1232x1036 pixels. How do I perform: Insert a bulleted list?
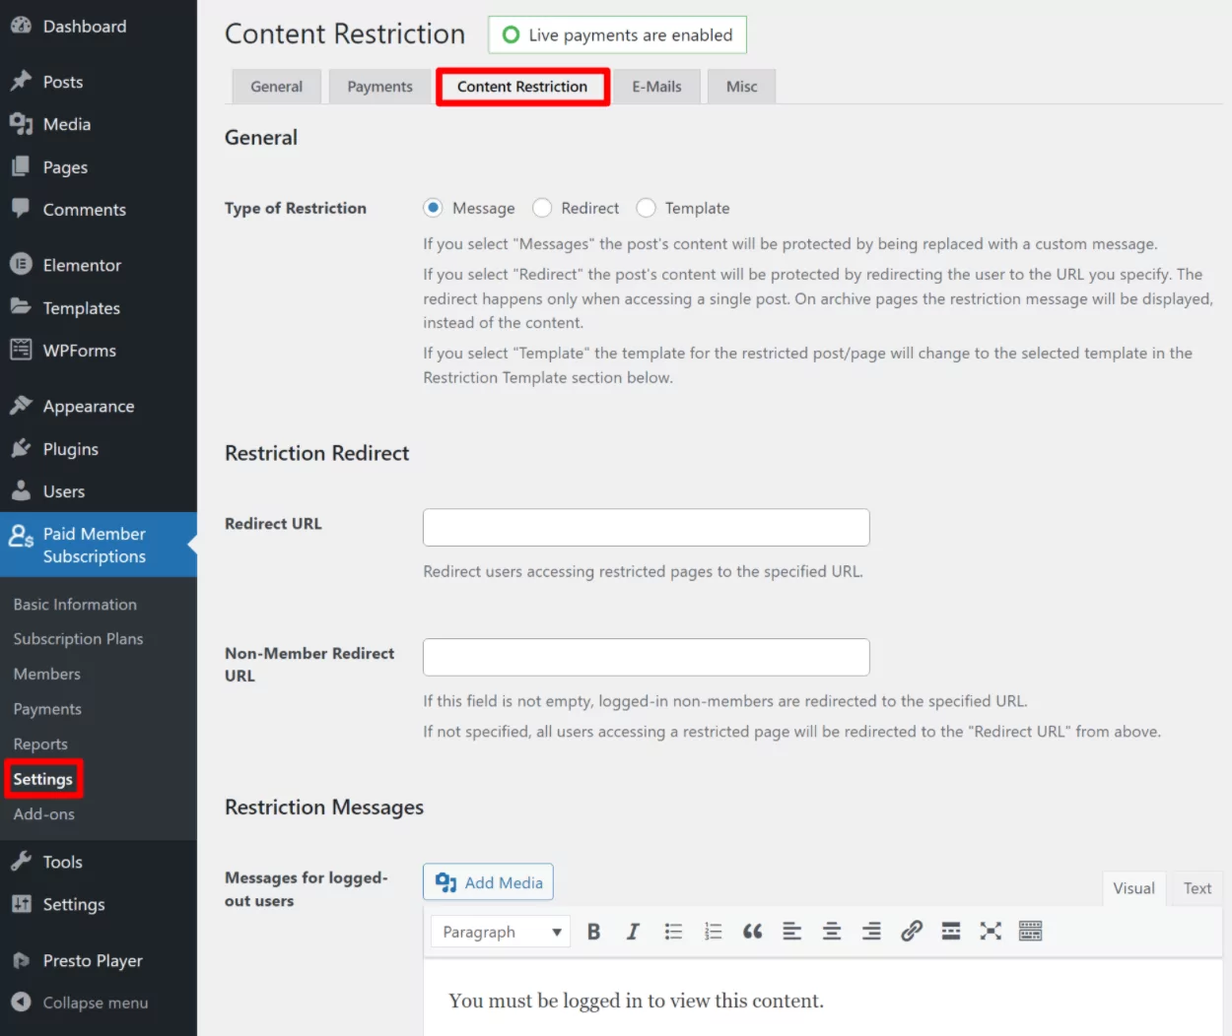673,932
